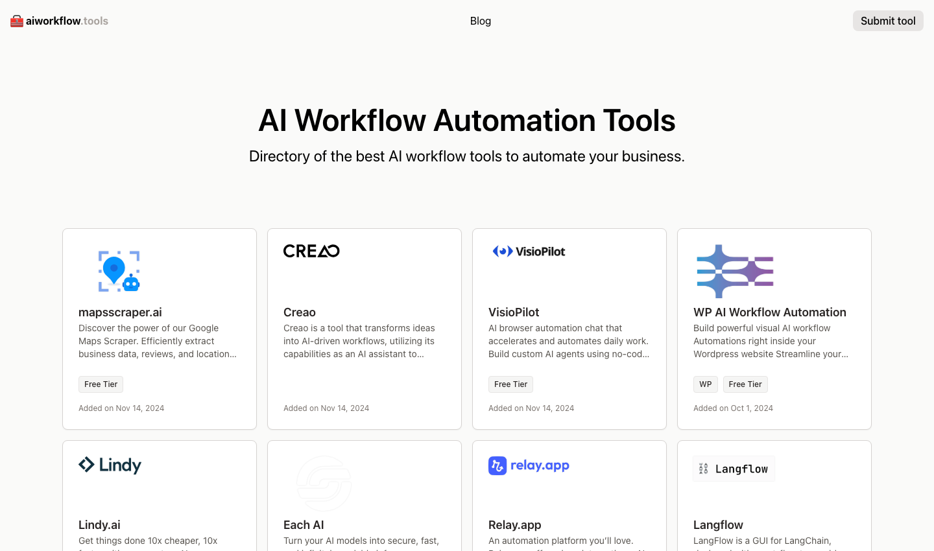Click 'LangFlow is a GUI for LangChain' text
This screenshot has height=551, width=934.
pos(762,541)
